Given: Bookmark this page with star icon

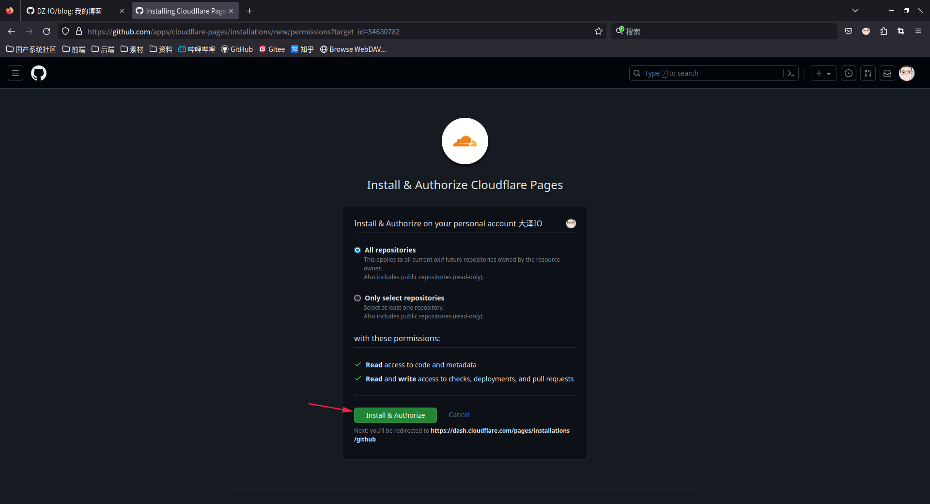Looking at the screenshot, I should [x=599, y=31].
